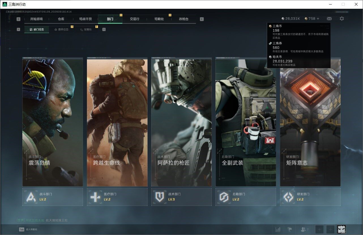Open the 特勤处 tab
The image size is (363, 235).
coord(159,19)
